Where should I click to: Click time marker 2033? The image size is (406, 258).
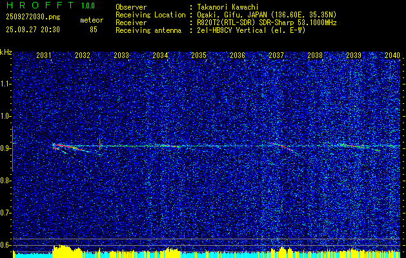coord(121,55)
